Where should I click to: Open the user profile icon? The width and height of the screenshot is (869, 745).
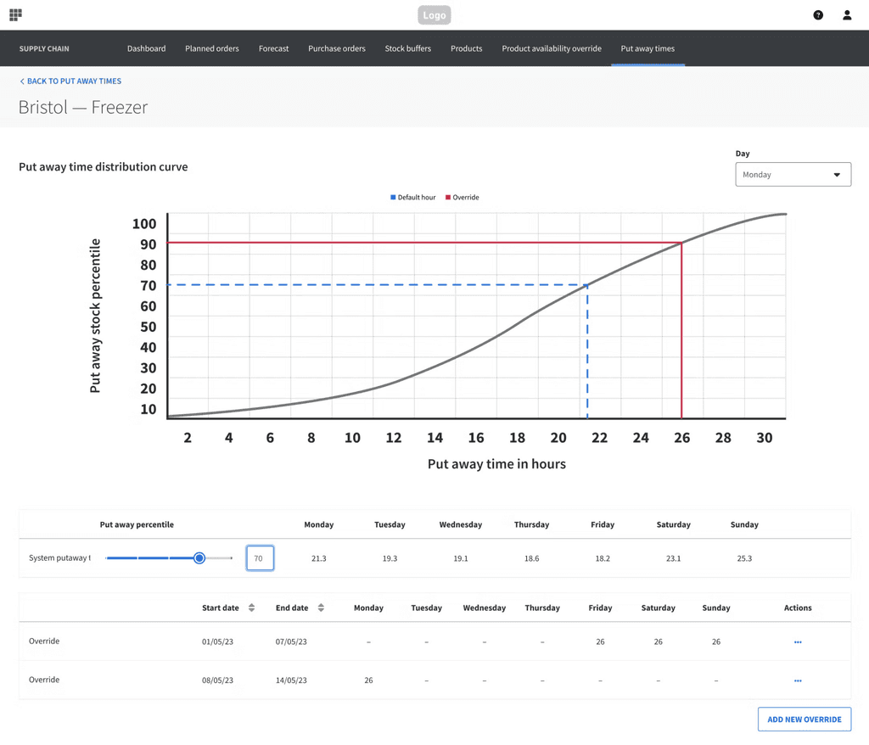point(847,15)
